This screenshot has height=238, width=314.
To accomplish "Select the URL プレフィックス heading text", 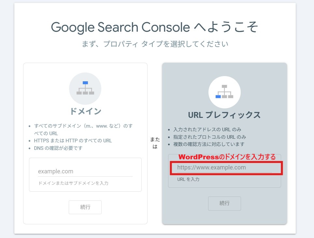I will 224,115.
